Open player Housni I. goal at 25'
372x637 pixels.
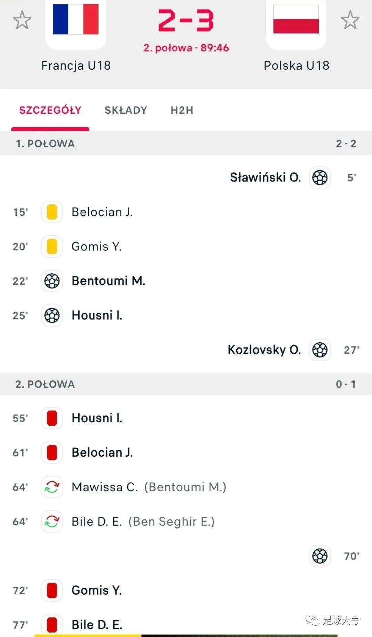tap(97, 315)
